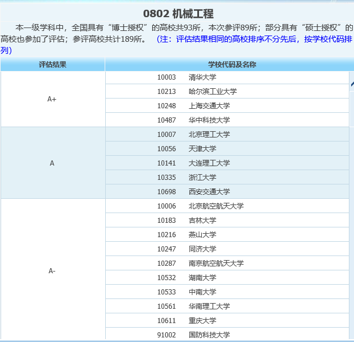
Task: Click the row for 浙江大学
Action: point(227,178)
